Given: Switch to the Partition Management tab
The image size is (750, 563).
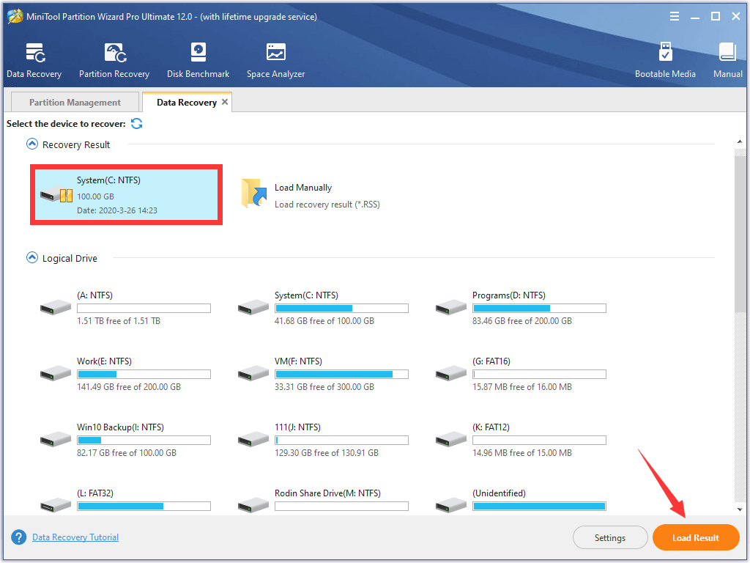Looking at the screenshot, I should tap(75, 102).
